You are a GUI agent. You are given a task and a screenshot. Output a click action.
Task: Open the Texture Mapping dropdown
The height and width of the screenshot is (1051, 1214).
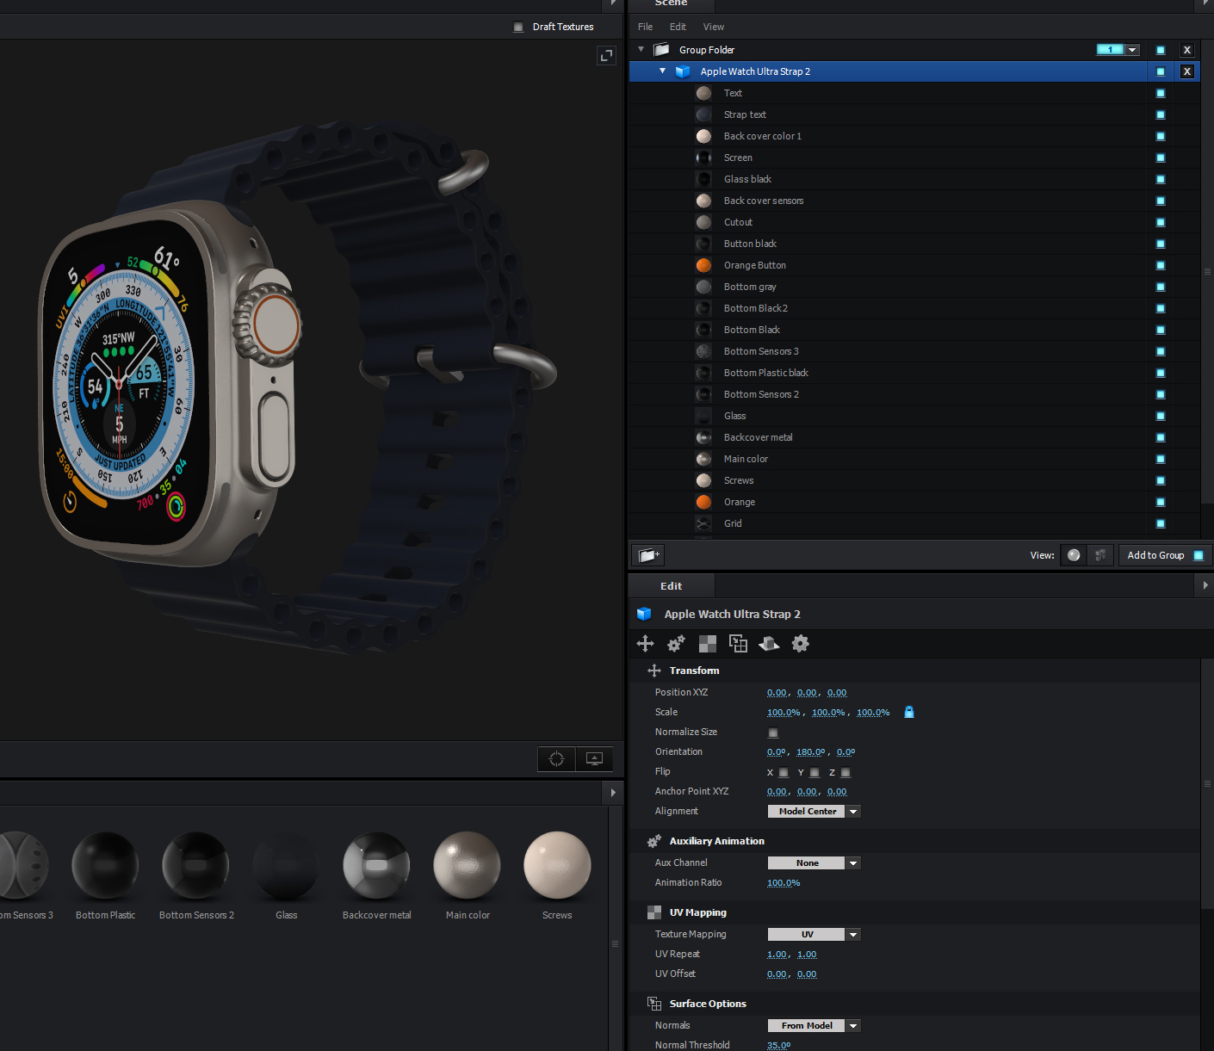pyautogui.click(x=814, y=934)
